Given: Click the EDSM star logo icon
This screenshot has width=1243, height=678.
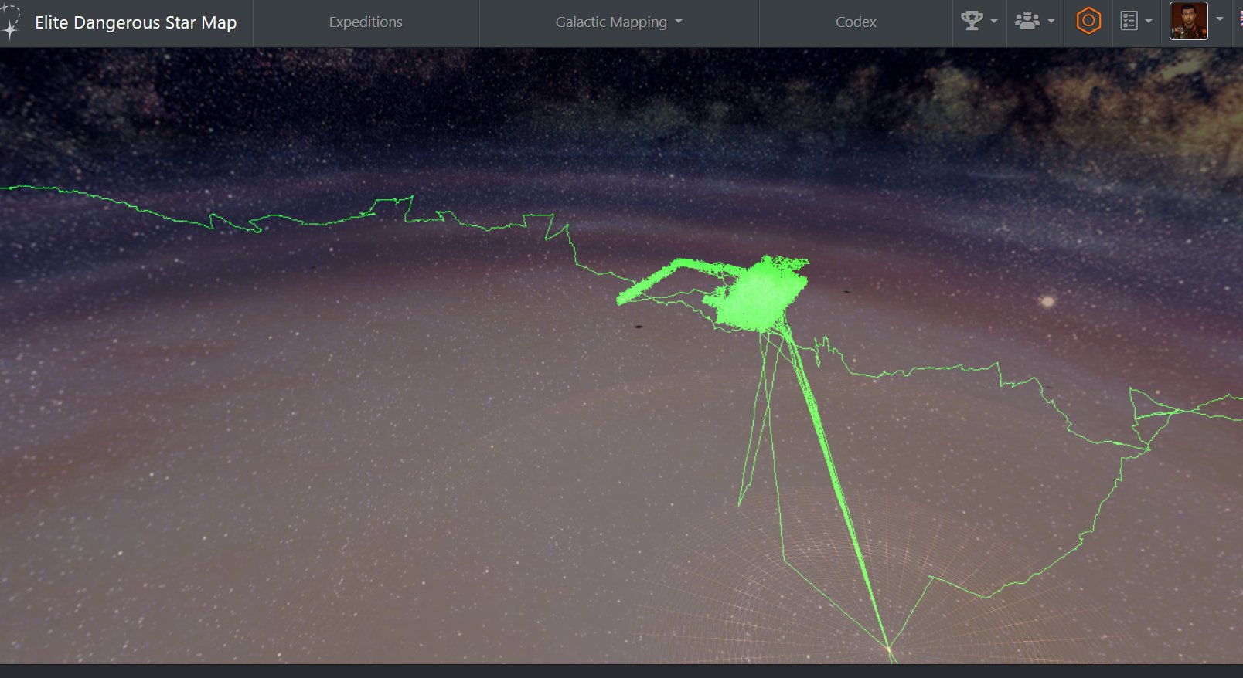Looking at the screenshot, I should point(11,22).
